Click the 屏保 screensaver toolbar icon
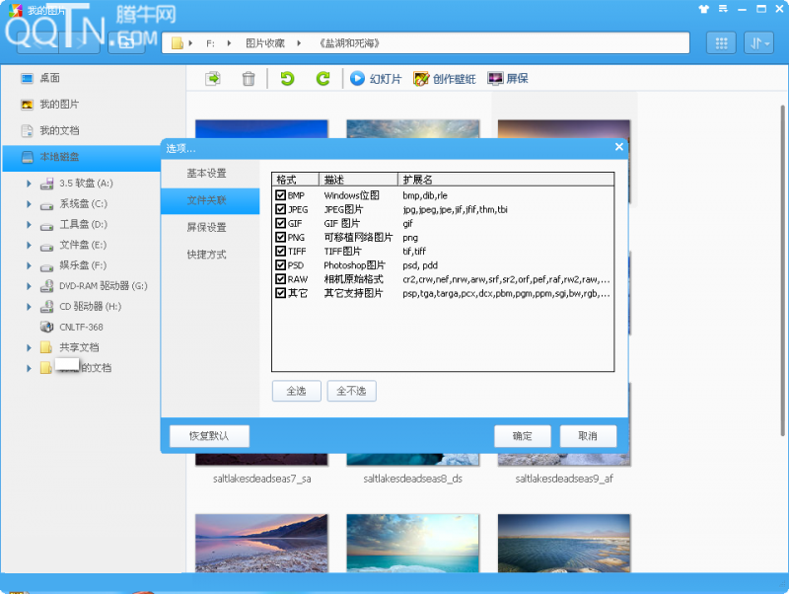This screenshot has height=594, width=789. point(508,79)
